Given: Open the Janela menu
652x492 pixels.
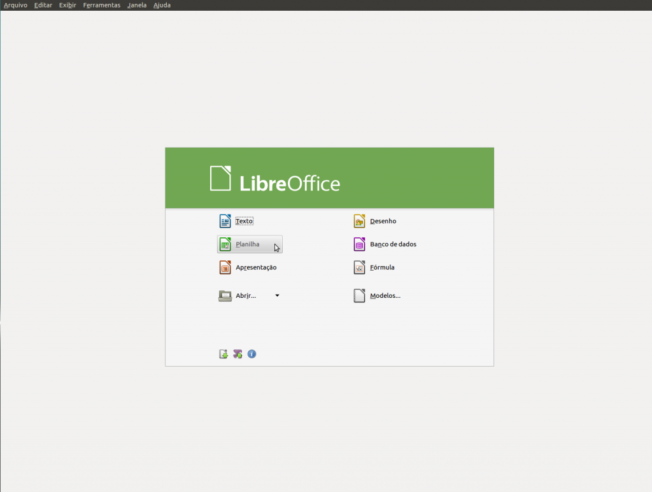Looking at the screenshot, I should (137, 5).
